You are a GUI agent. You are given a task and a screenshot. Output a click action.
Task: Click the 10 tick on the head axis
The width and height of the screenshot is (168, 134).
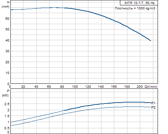coord(7,73)
